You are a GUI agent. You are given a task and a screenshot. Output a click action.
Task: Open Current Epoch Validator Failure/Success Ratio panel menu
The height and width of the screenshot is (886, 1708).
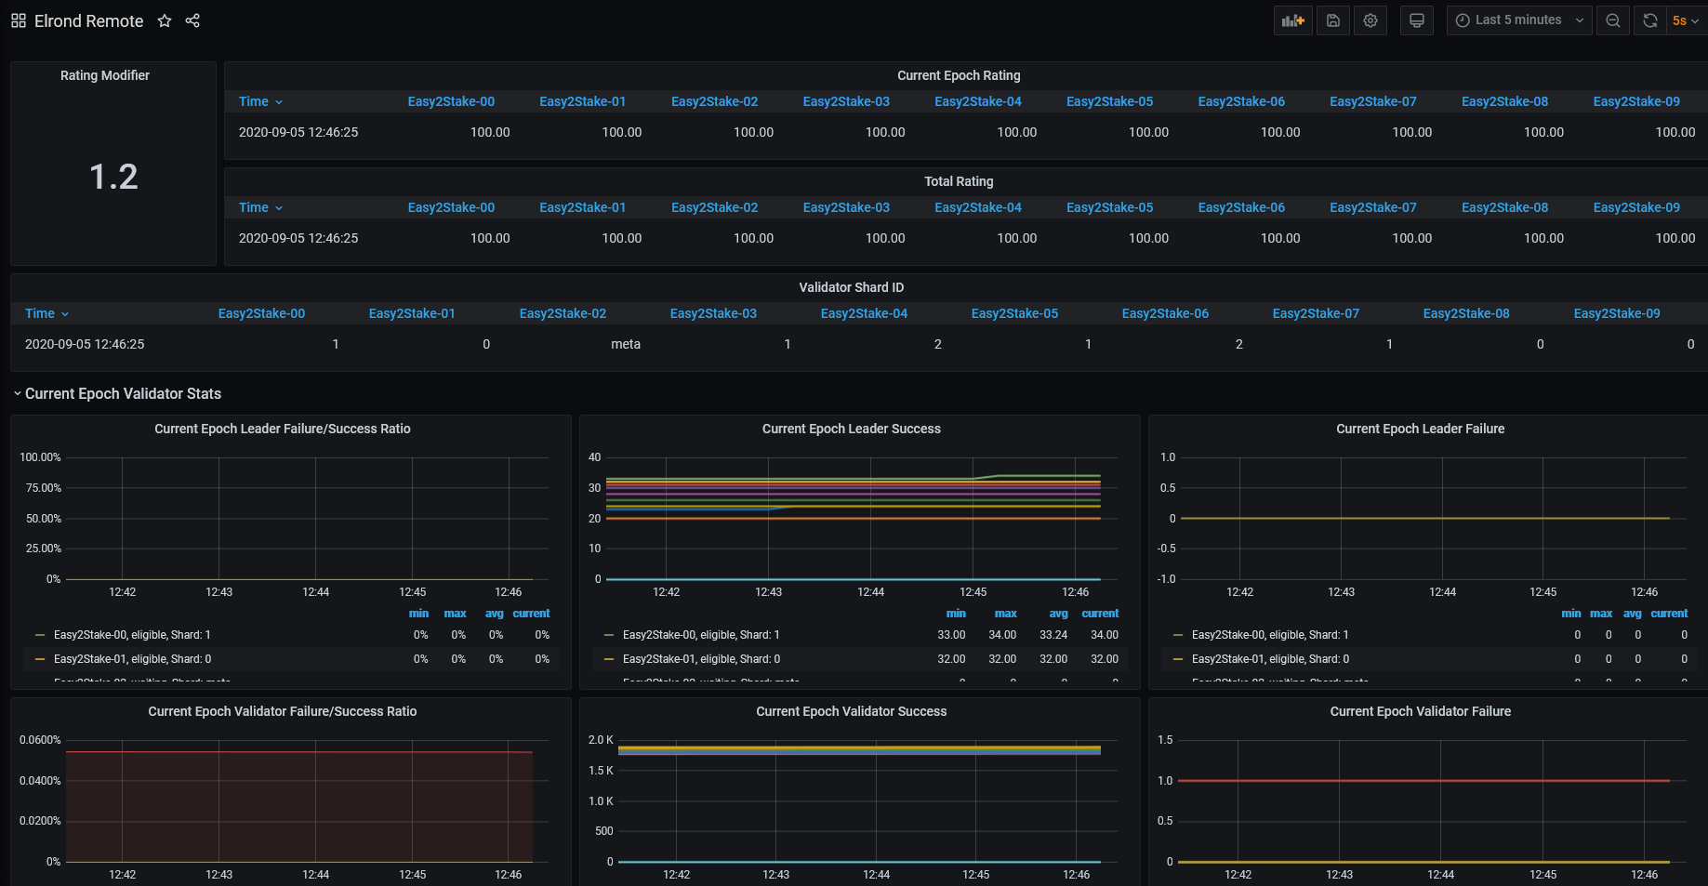(x=283, y=711)
